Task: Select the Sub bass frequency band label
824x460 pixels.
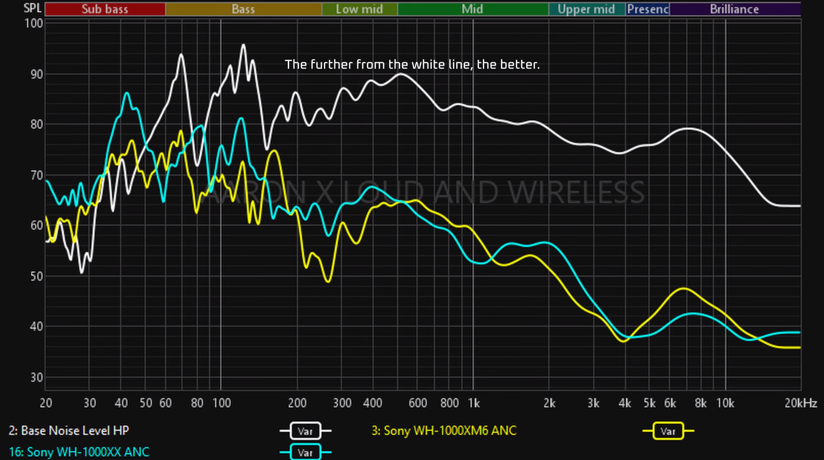Action: pos(105,9)
